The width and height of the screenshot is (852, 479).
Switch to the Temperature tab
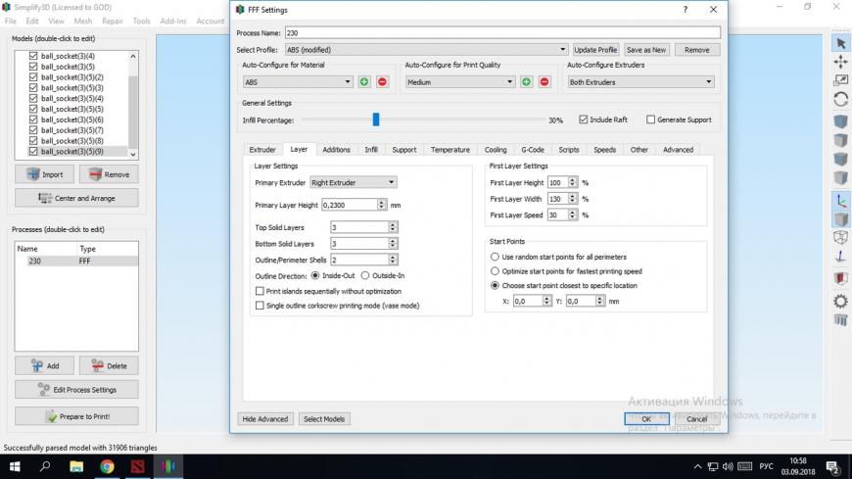[450, 150]
